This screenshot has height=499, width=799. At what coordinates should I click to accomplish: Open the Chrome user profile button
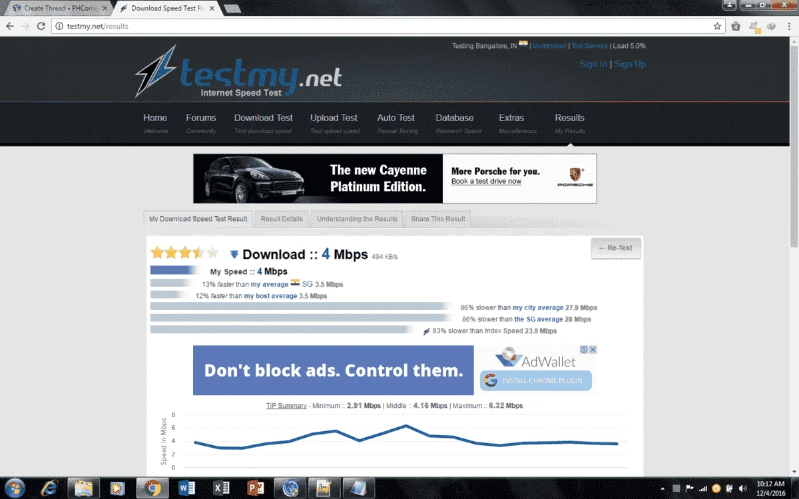coord(730,5)
